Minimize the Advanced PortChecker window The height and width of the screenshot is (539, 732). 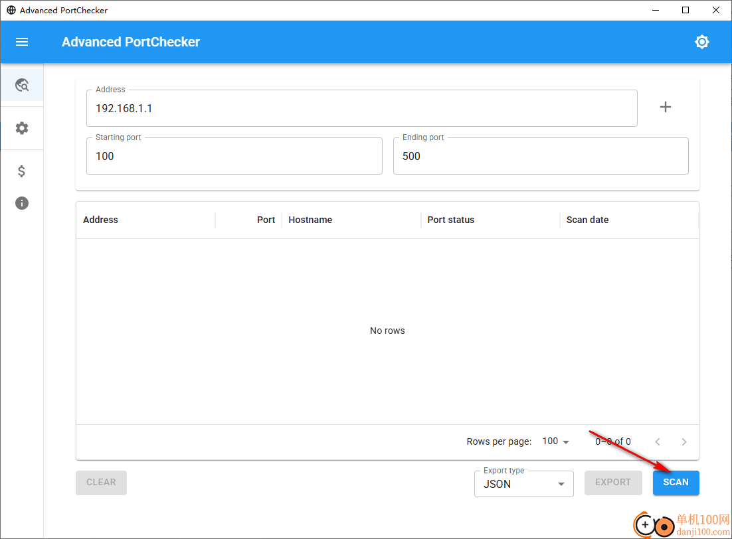[x=656, y=10]
